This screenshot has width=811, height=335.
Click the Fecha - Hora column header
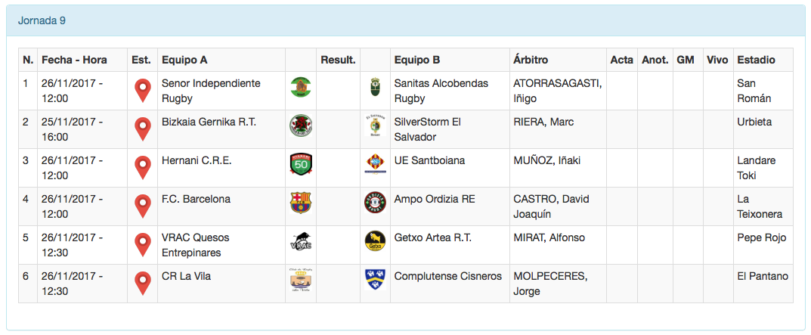74,60
